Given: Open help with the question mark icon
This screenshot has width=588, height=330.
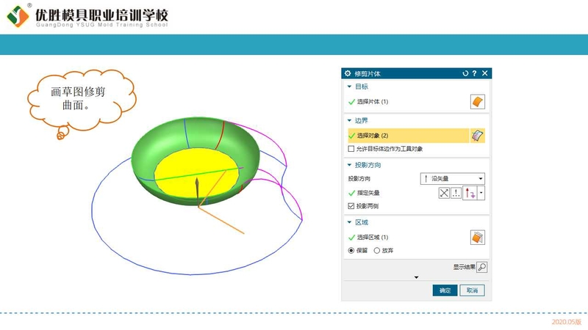Looking at the screenshot, I should (474, 73).
